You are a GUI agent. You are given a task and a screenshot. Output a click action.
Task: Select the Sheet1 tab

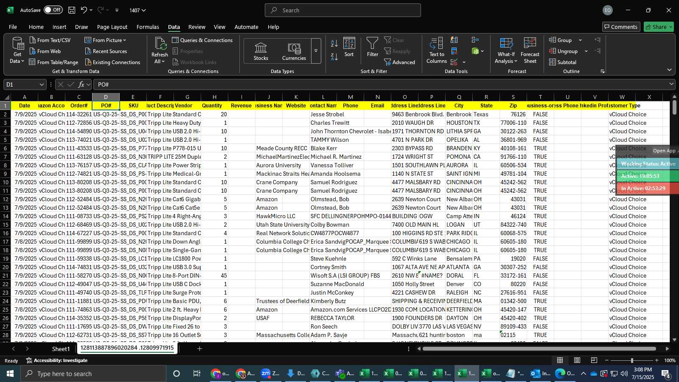point(61,349)
